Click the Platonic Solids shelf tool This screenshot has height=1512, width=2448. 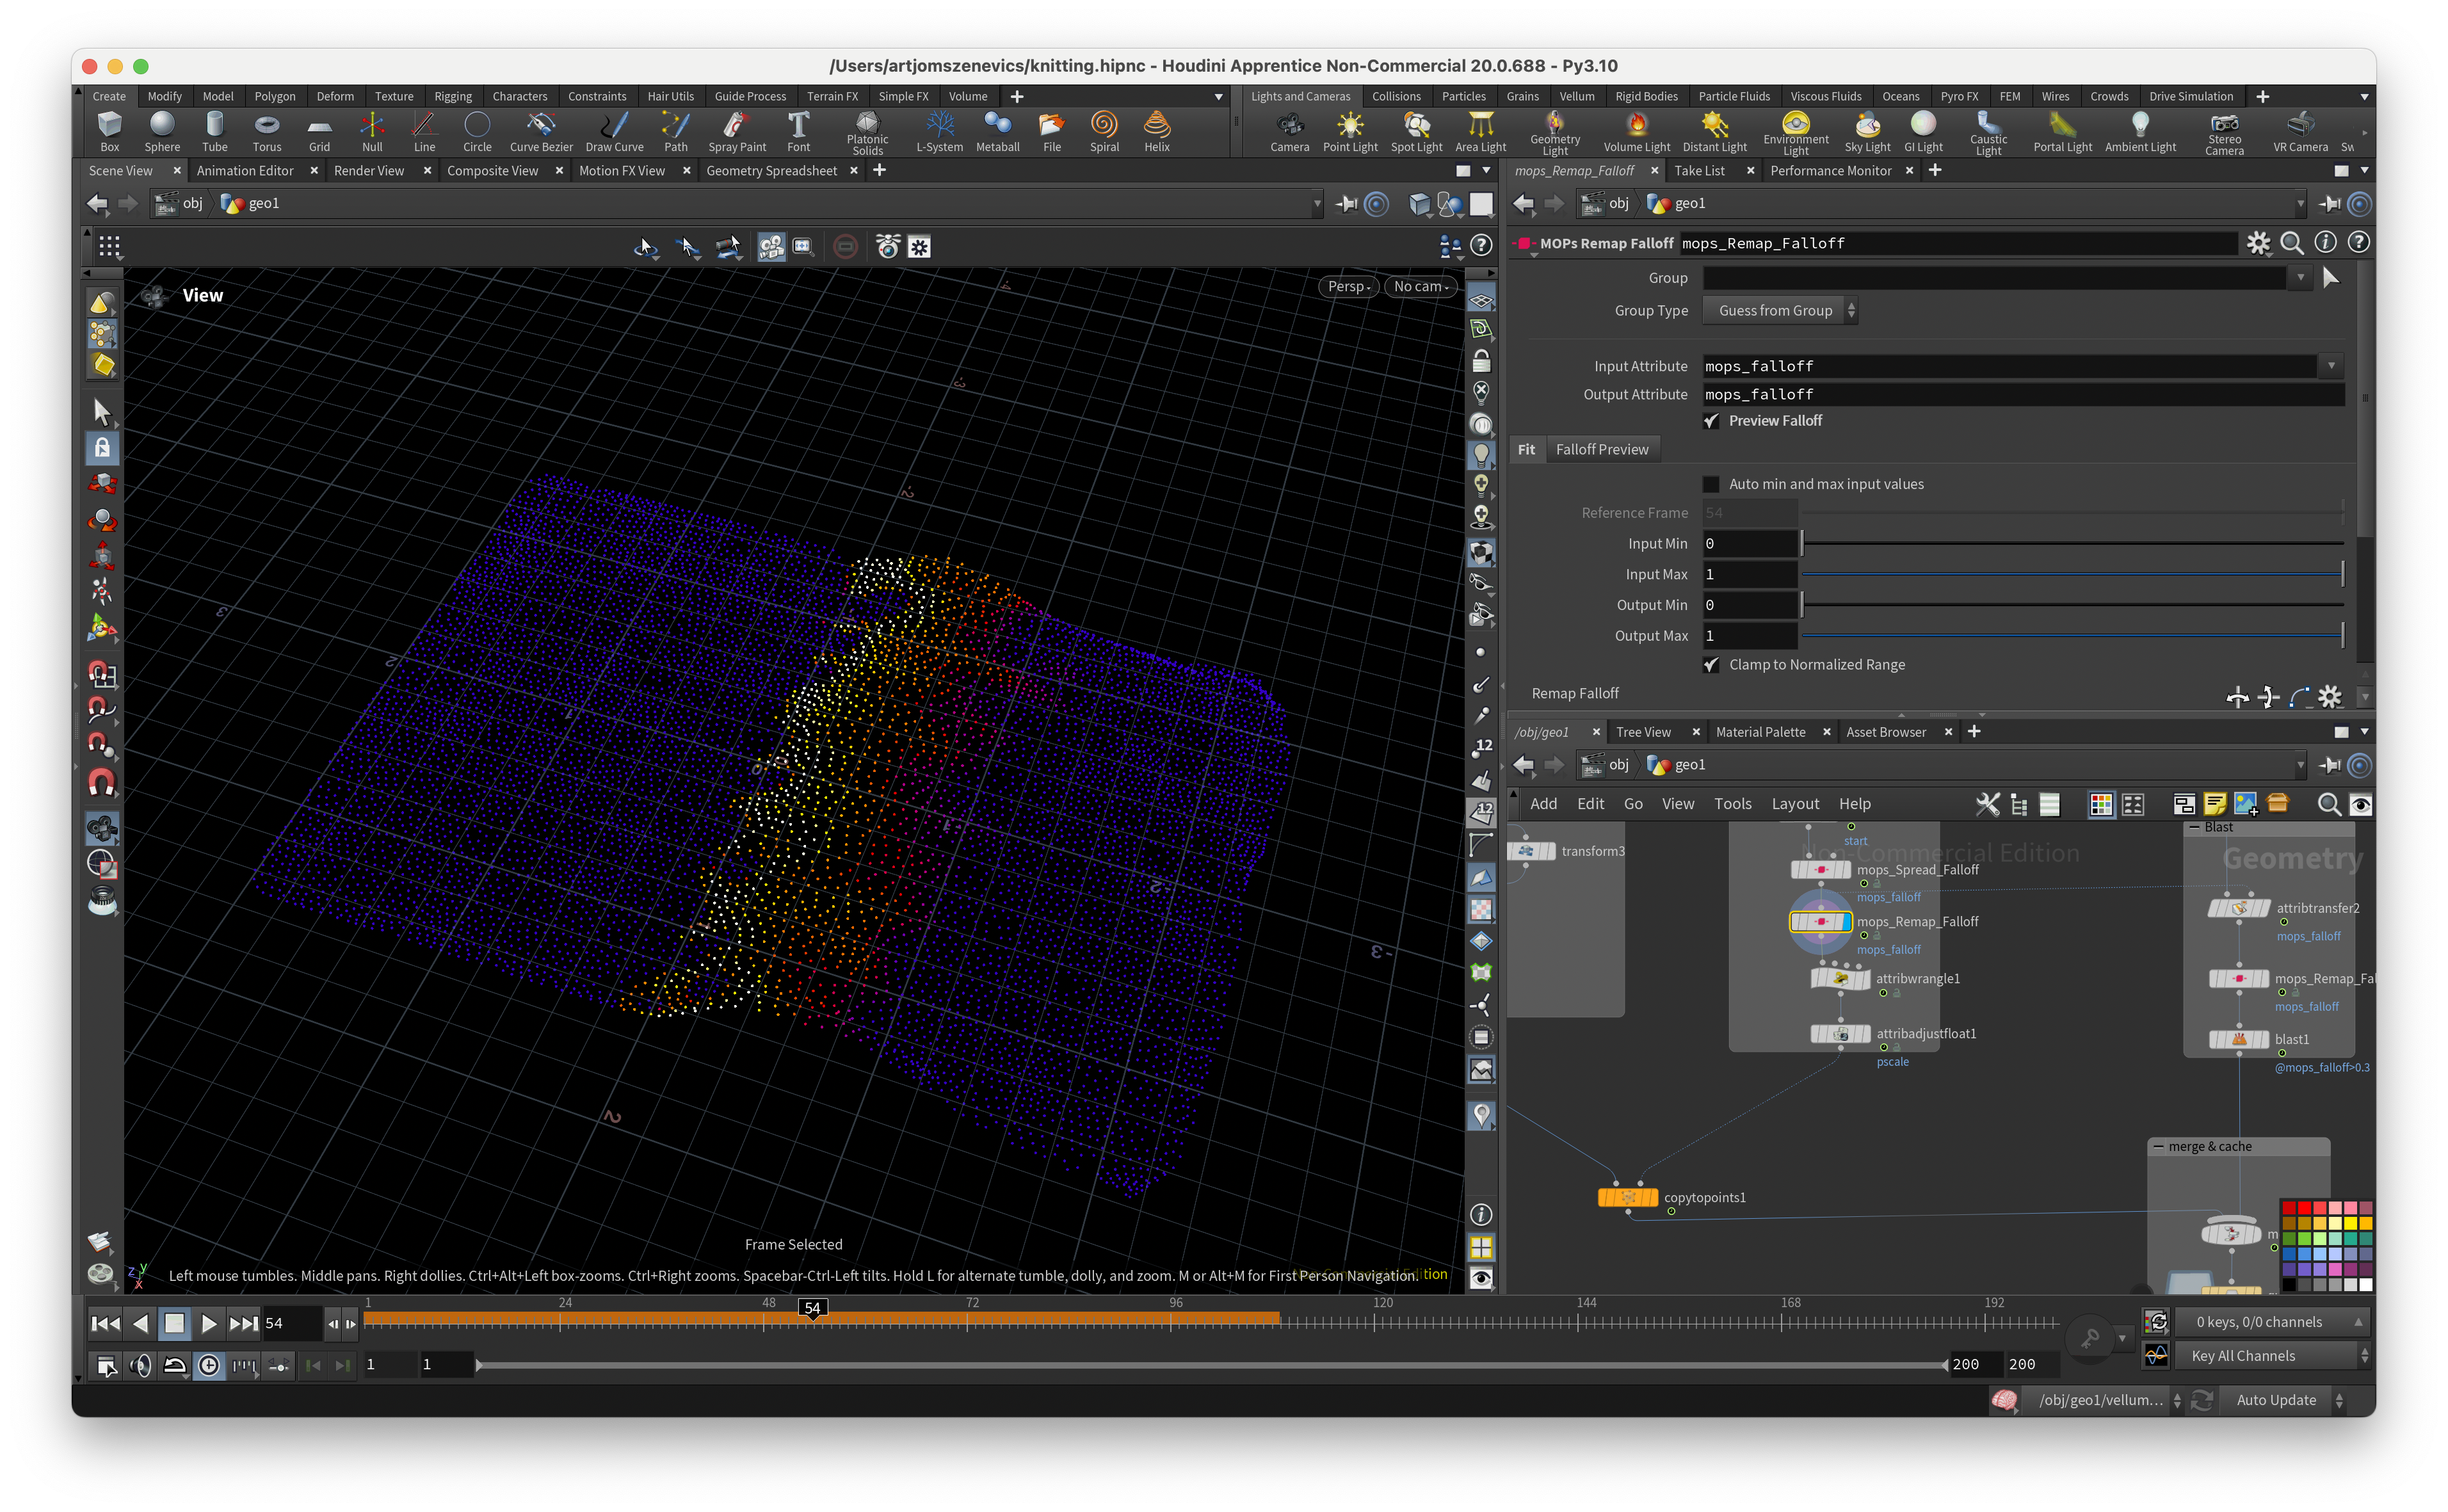[x=867, y=130]
